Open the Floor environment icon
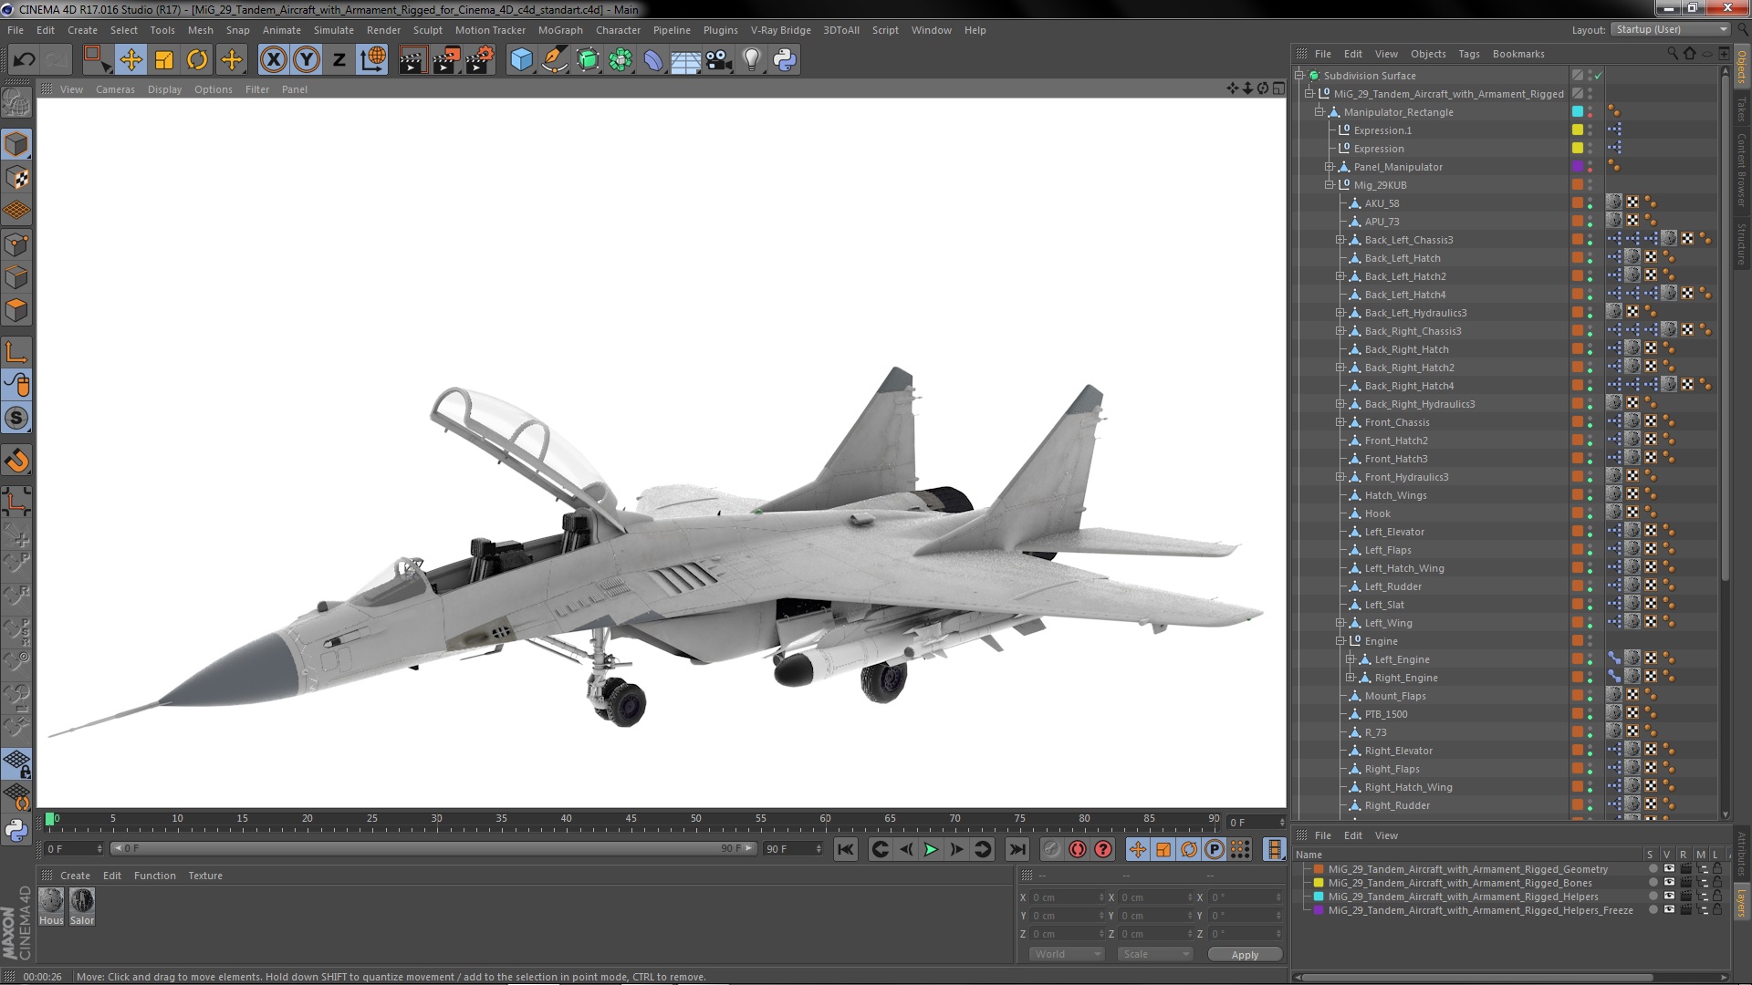The width and height of the screenshot is (1752, 985). pyautogui.click(x=686, y=60)
